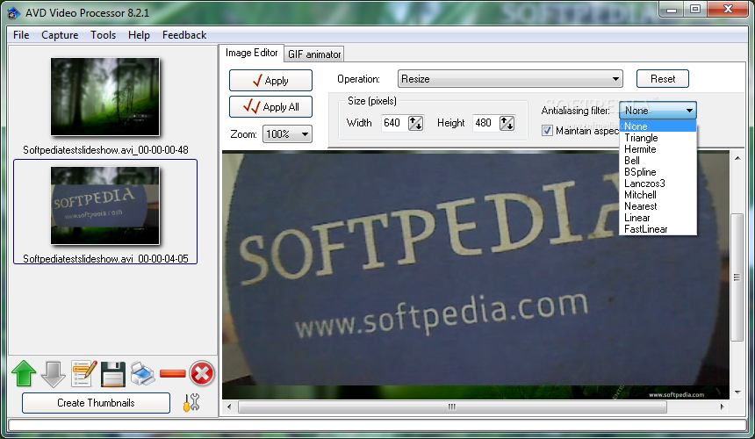This screenshot has height=439, width=755.
Task: Open the wrench and screwdriver settings icon
Action: point(191,402)
